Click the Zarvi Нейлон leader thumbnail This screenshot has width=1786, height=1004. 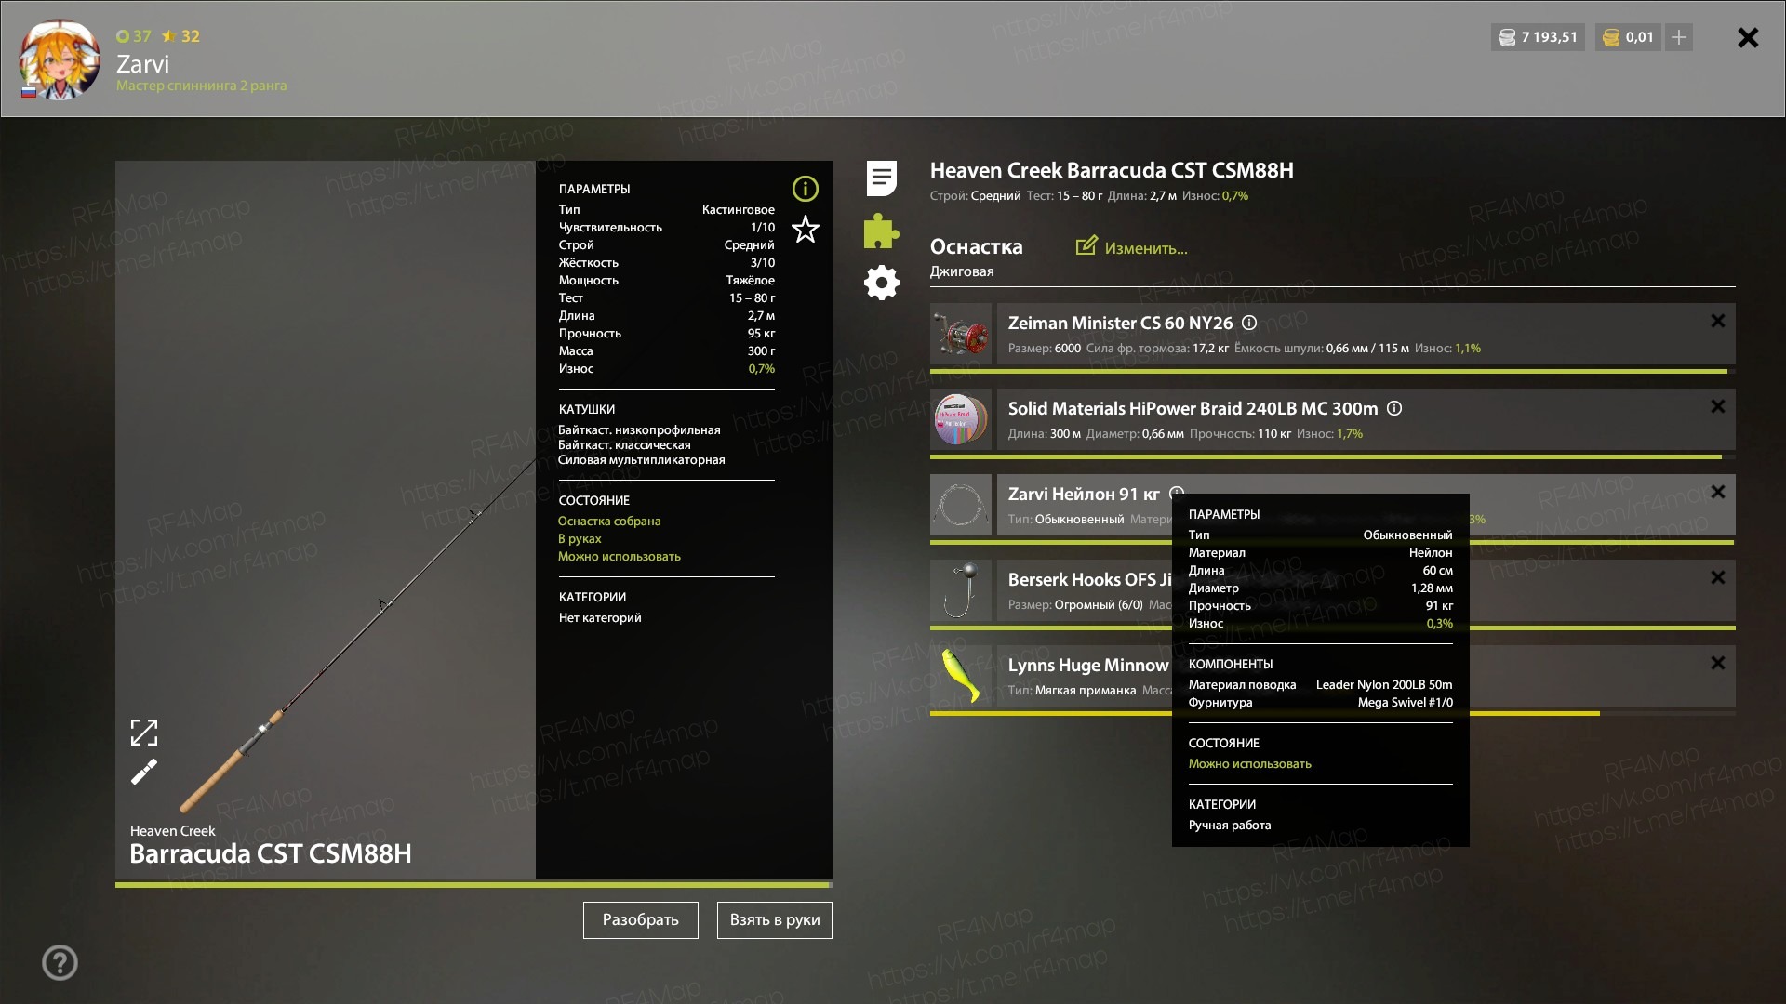961,505
